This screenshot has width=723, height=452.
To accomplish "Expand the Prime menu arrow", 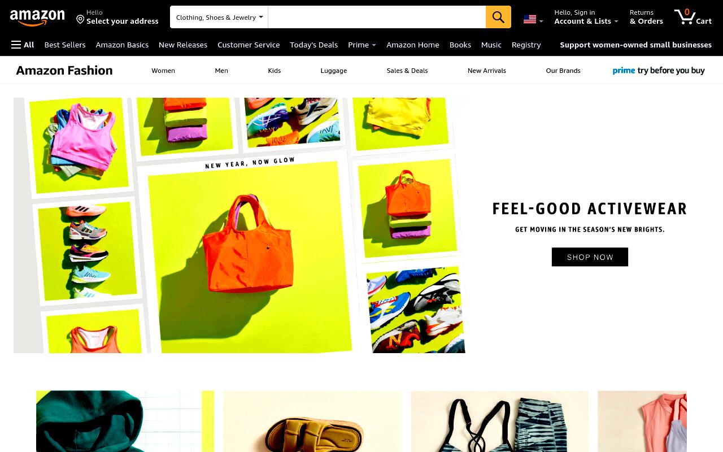I will (x=374, y=45).
